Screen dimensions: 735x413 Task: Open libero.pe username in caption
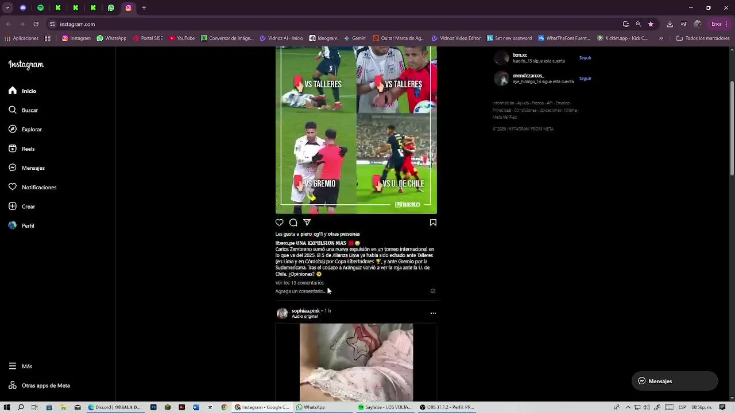point(285,243)
